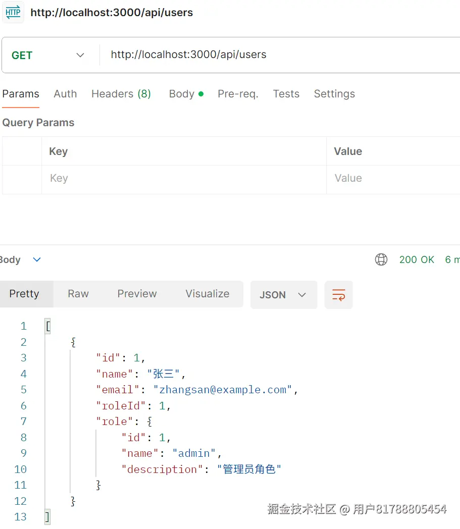The image size is (460, 529).
Task: Switch to the Auth tab
Action: point(65,94)
